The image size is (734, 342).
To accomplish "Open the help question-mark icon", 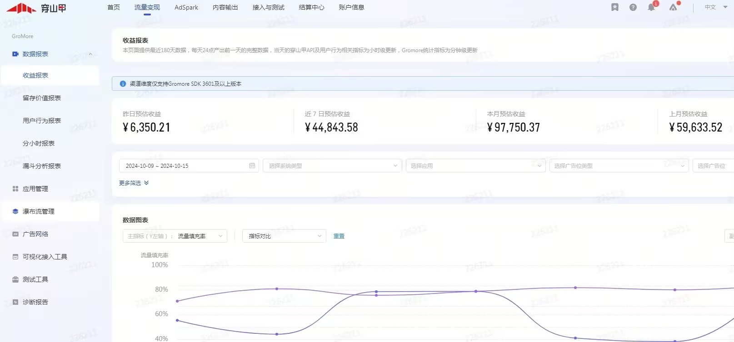I will 633,7.
